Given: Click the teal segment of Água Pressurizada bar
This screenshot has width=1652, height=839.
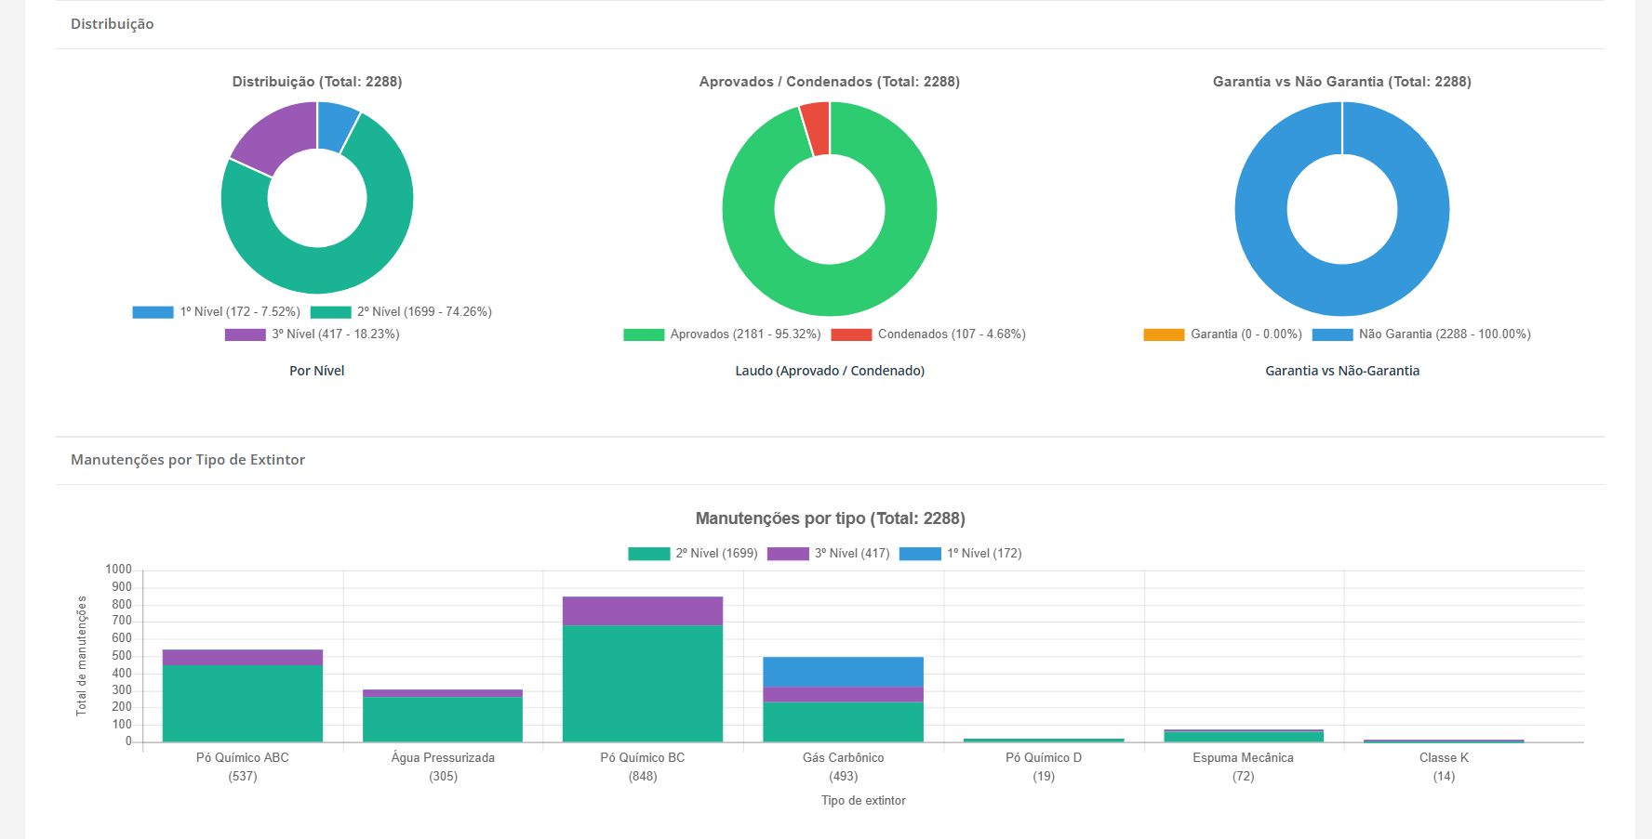Looking at the screenshot, I should (x=443, y=719).
